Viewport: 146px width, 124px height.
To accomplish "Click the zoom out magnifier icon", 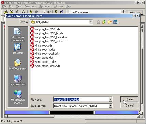I will tap(24, 12).
